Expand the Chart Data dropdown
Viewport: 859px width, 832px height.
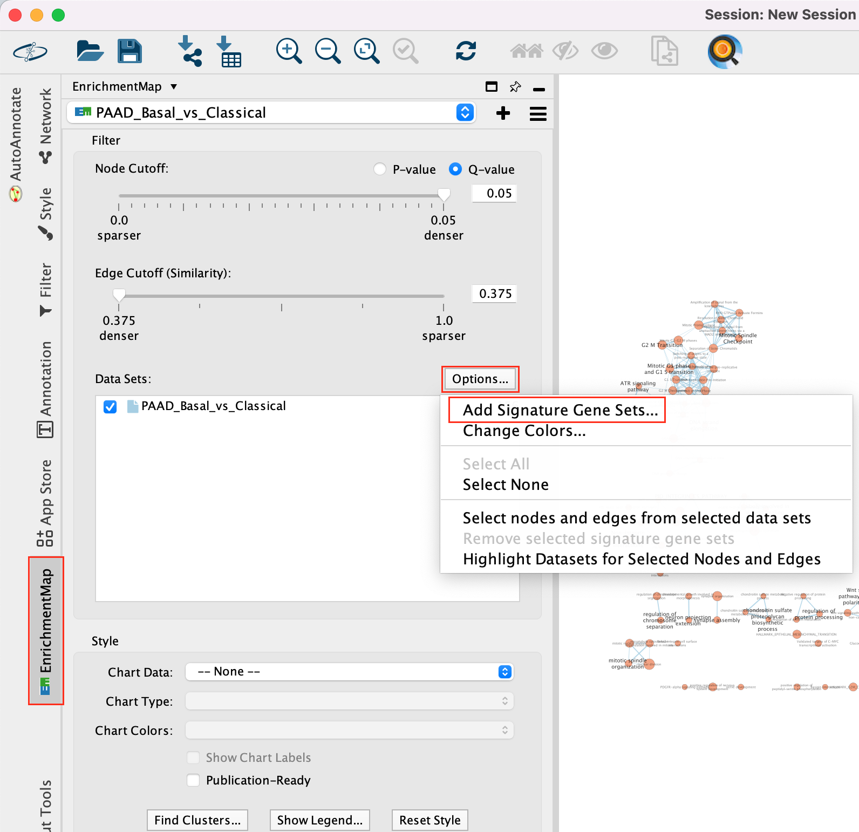click(505, 672)
